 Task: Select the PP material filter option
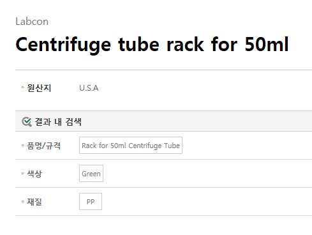coord(91,201)
